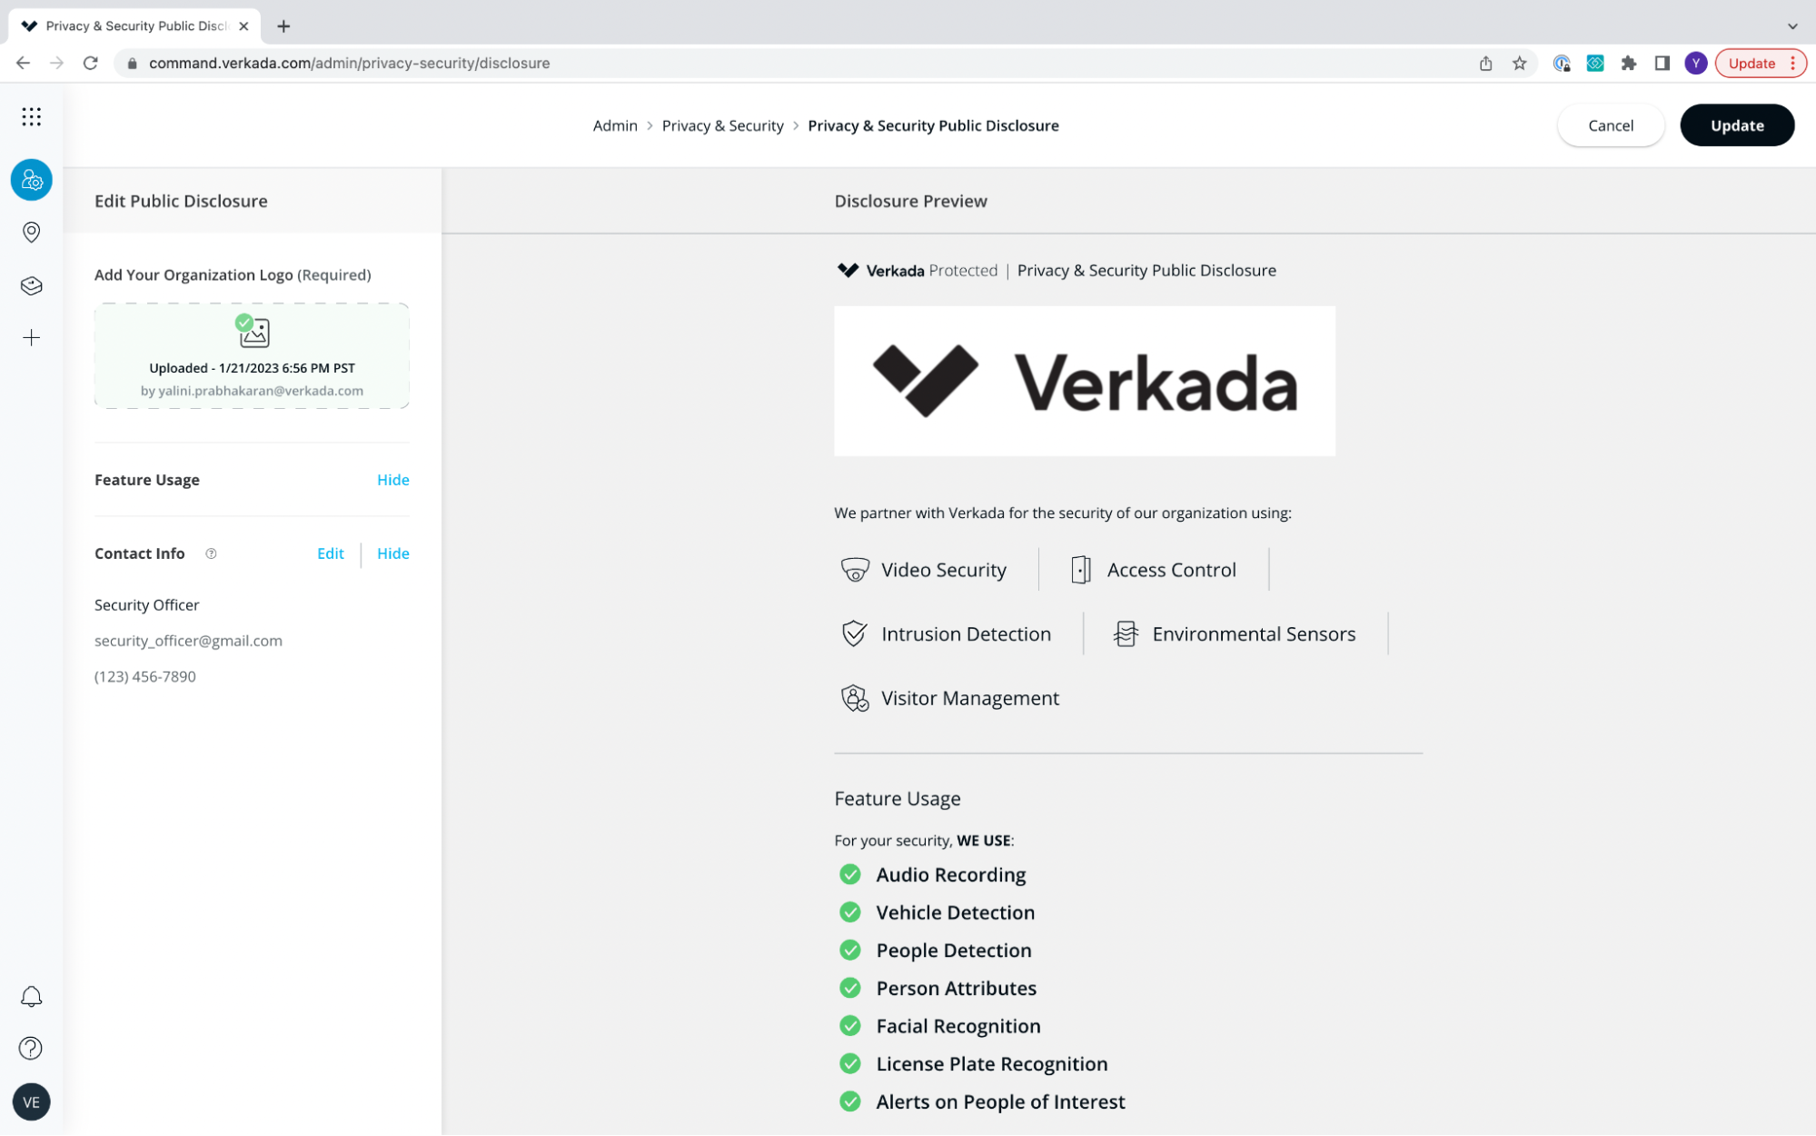This screenshot has width=1816, height=1136.
Task: Open the apps grid menu icon
Action: pos(31,116)
